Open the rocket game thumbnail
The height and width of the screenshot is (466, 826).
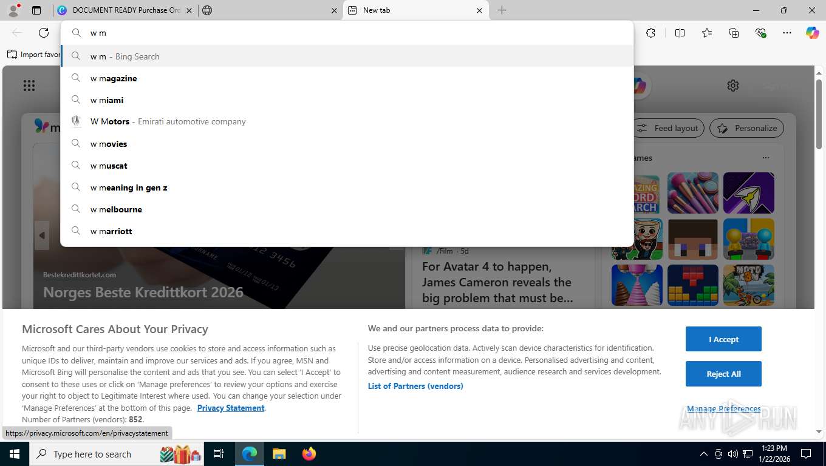(x=749, y=193)
